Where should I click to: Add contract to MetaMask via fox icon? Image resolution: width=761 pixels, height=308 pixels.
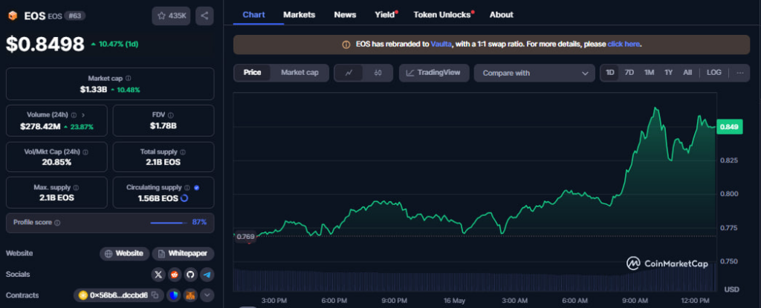pyautogui.click(x=191, y=295)
